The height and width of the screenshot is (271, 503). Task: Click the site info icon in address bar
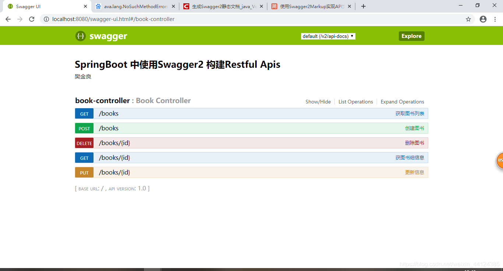(x=46, y=19)
